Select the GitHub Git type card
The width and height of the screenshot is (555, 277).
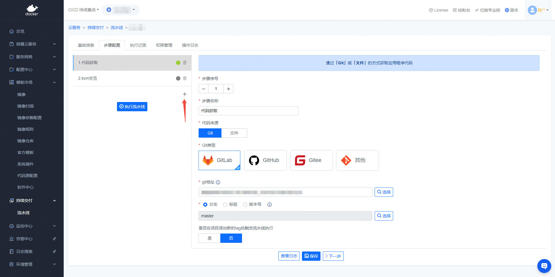pyautogui.click(x=265, y=160)
